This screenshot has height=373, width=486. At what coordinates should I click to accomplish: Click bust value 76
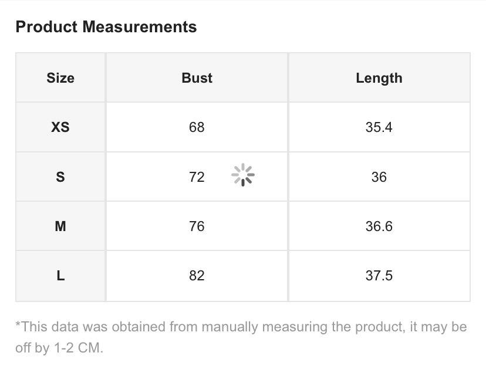point(197,226)
